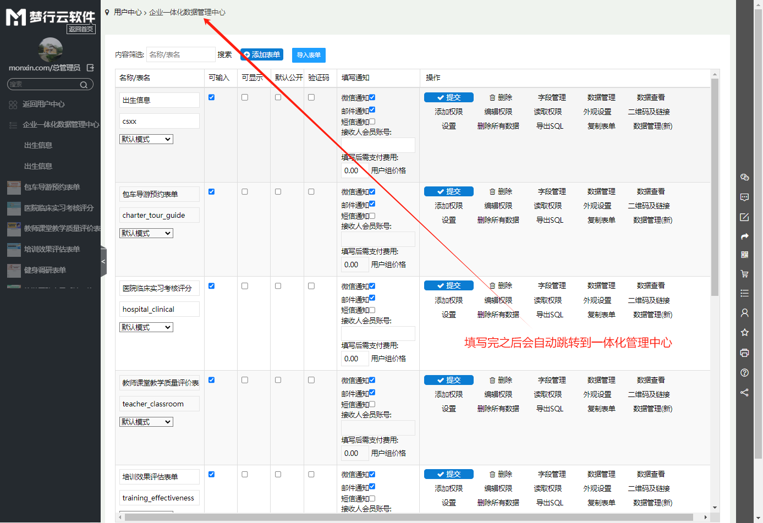Check 验证码 for 包车导游预约表单 row
Viewport: 763px width, 523px height.
[311, 192]
